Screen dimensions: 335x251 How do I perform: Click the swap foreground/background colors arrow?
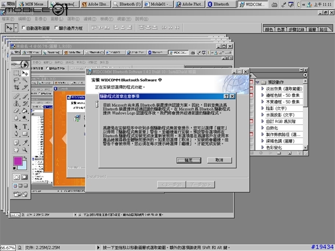[x=25, y=158]
